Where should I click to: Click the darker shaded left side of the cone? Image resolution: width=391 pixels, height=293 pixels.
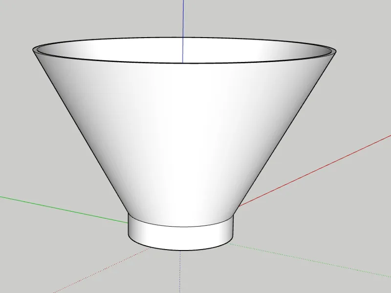coord(82,112)
